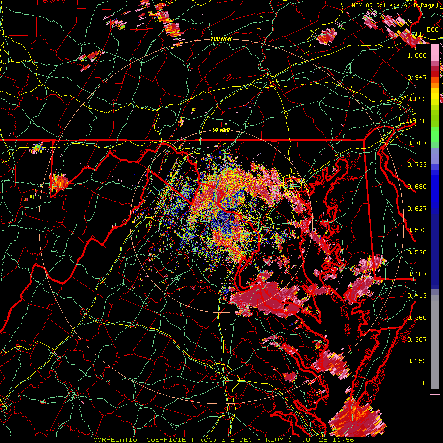
Task: Click the TH label on the color scale
Action: tap(423, 383)
